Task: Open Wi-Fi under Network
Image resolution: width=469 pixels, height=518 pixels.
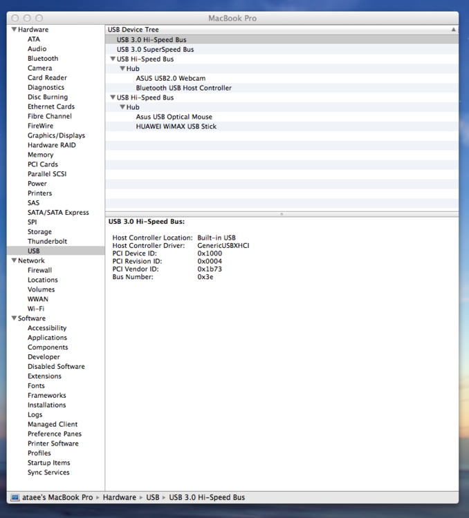Action: pyautogui.click(x=36, y=309)
